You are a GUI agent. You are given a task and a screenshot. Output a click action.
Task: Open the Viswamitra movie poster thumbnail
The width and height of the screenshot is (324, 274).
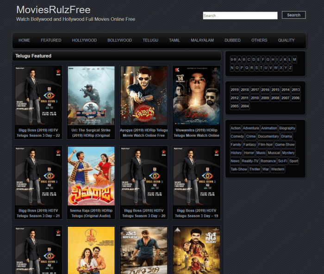pyautogui.click(x=196, y=96)
